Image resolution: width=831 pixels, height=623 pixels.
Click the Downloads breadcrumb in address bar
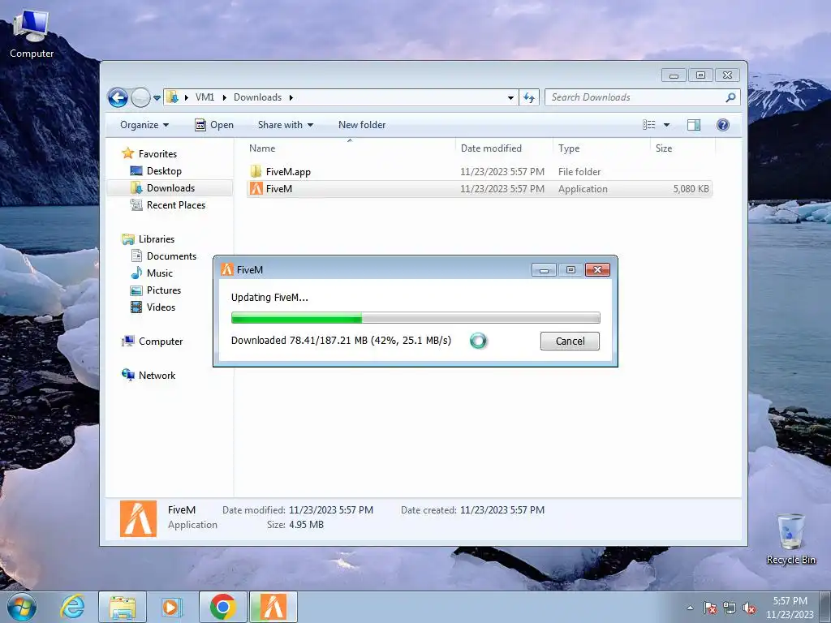click(257, 97)
